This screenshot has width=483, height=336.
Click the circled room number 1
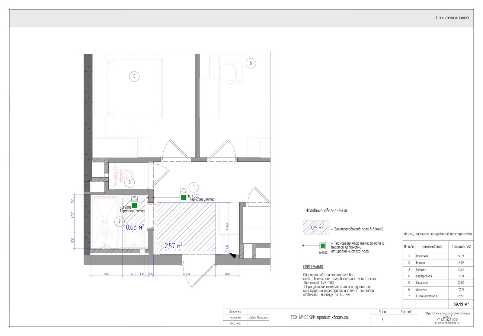point(194,187)
